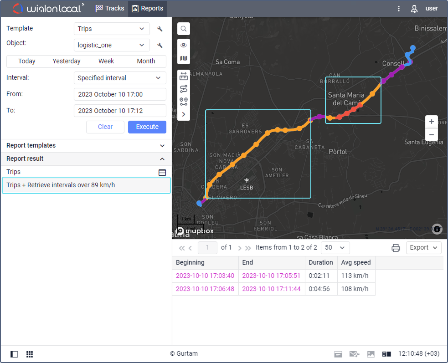Screen dimensions: 448x363
Task: Open the notifications window icon
Action: pyautogui.click(x=338, y=354)
